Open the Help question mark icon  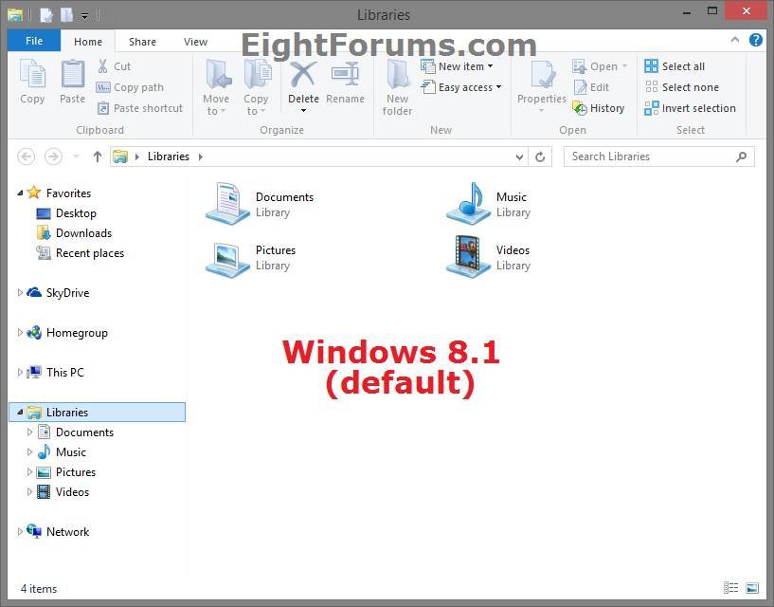(756, 40)
